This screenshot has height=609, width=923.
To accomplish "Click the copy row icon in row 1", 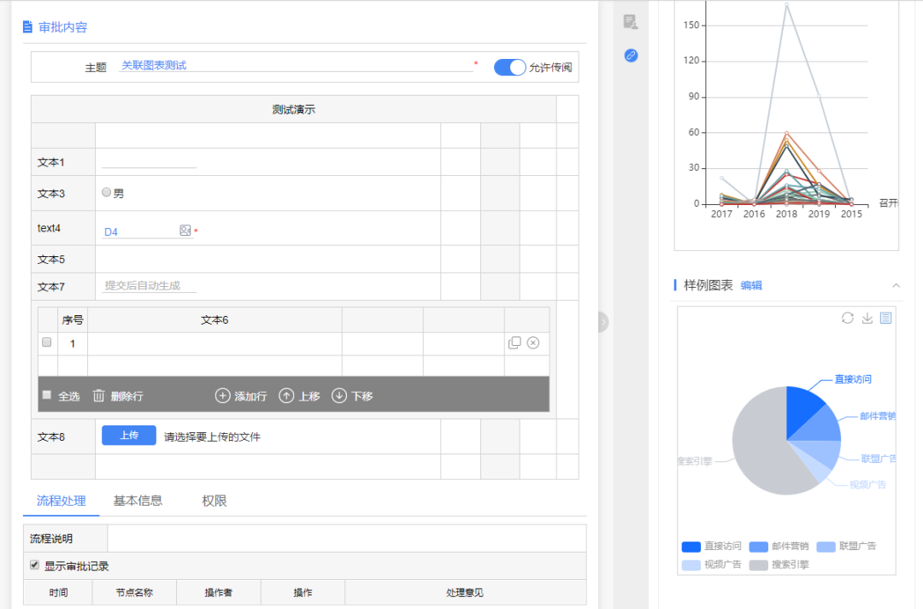I will pos(514,343).
